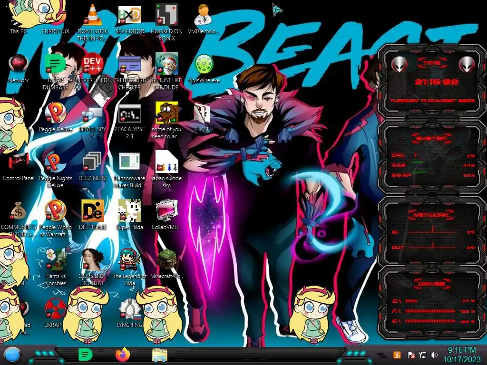Click the RAM 44% usage row
Viewport: 487px width, 365px height.
tap(434, 165)
